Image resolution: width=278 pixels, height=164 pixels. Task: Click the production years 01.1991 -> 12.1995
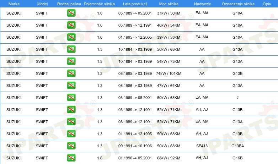coord(135,134)
